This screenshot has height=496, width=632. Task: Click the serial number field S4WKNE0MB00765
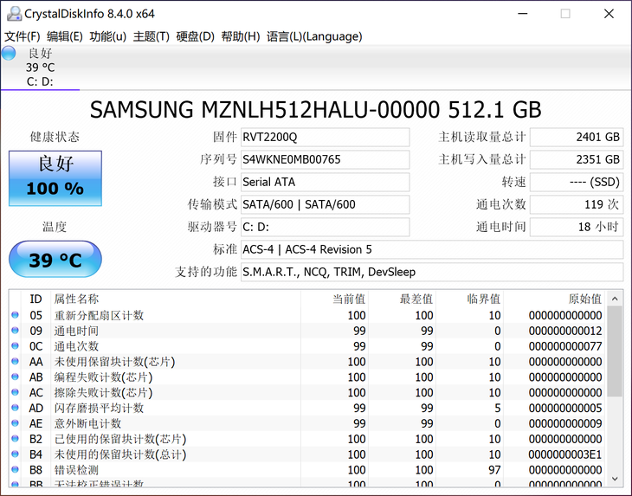pos(324,159)
